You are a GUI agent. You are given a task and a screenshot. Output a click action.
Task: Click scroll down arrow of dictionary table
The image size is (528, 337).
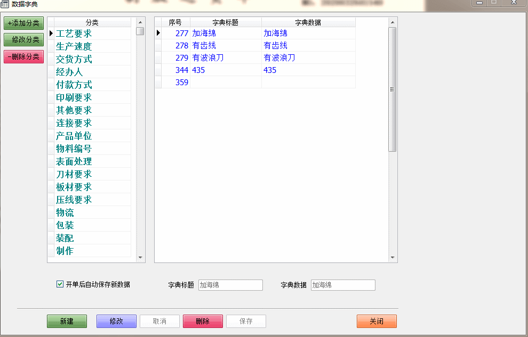(393, 258)
